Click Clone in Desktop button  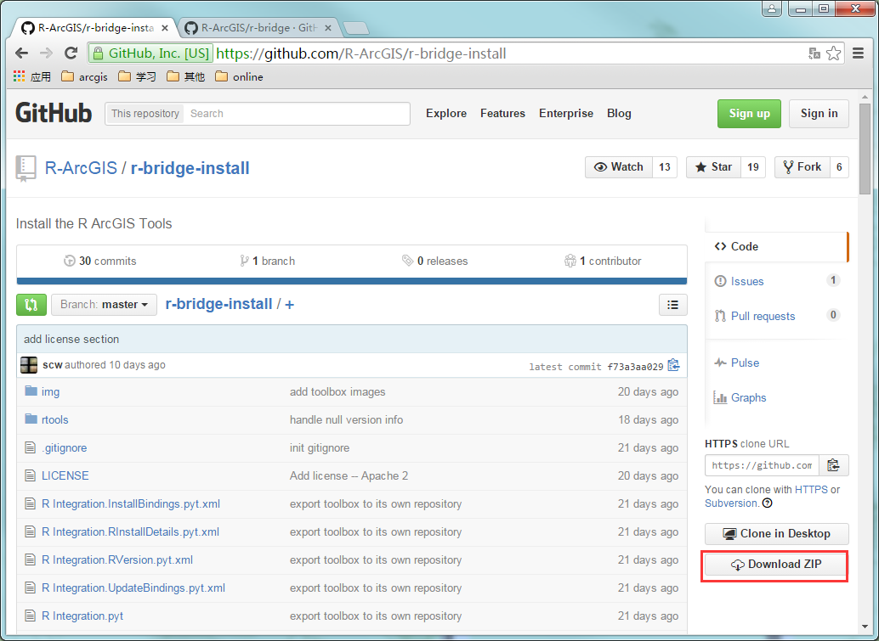tap(777, 533)
